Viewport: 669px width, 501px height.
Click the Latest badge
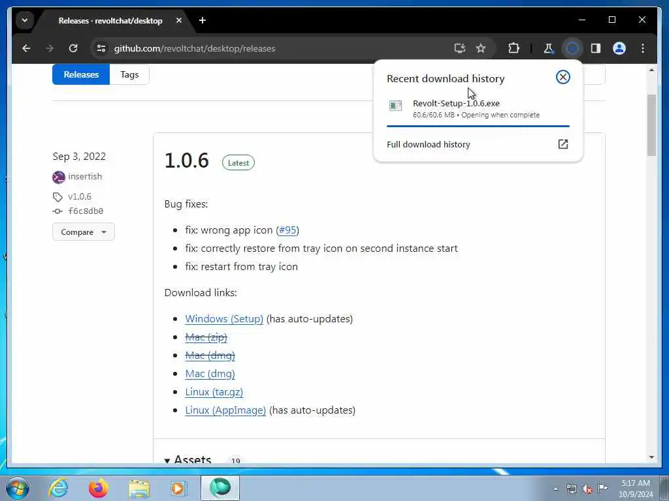tap(238, 162)
